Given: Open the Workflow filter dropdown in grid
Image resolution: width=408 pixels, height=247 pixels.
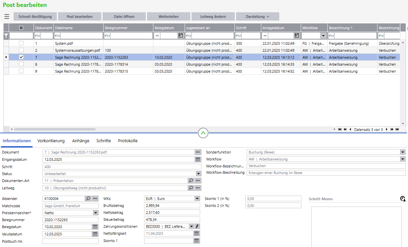Looking at the screenshot, I should click(x=323, y=35).
